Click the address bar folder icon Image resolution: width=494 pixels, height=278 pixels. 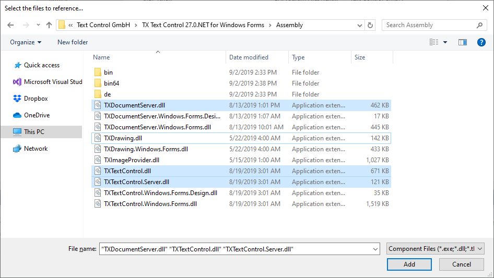[62, 25]
